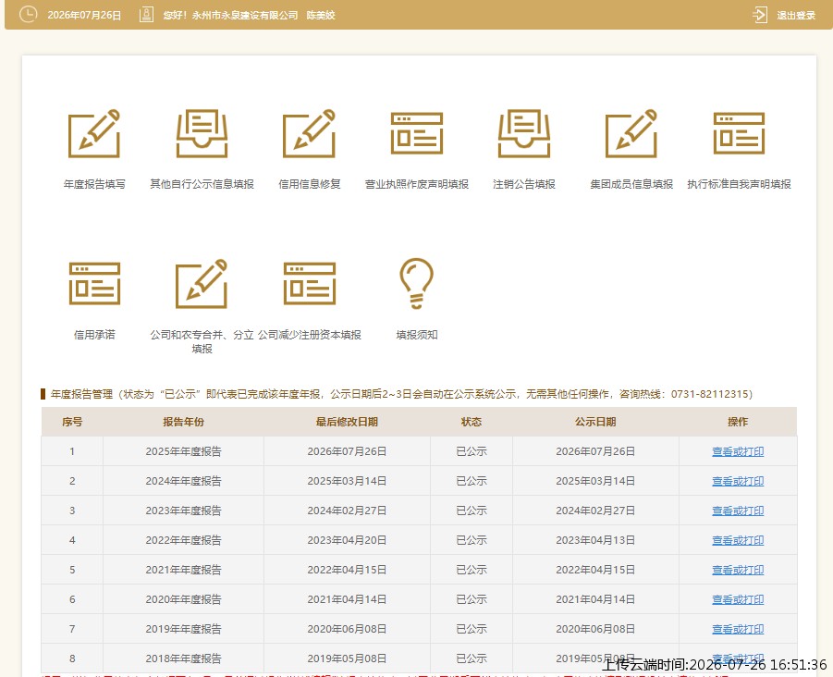Click the 报告年份 column header
833x677 pixels.
click(183, 422)
